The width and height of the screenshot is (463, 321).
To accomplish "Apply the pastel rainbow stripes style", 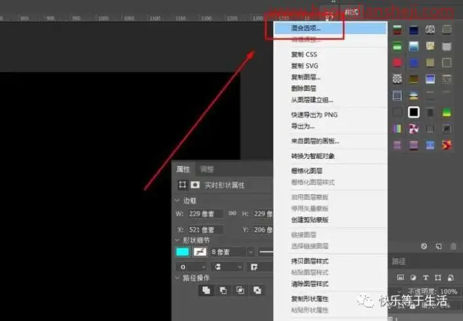I will [x=397, y=129].
